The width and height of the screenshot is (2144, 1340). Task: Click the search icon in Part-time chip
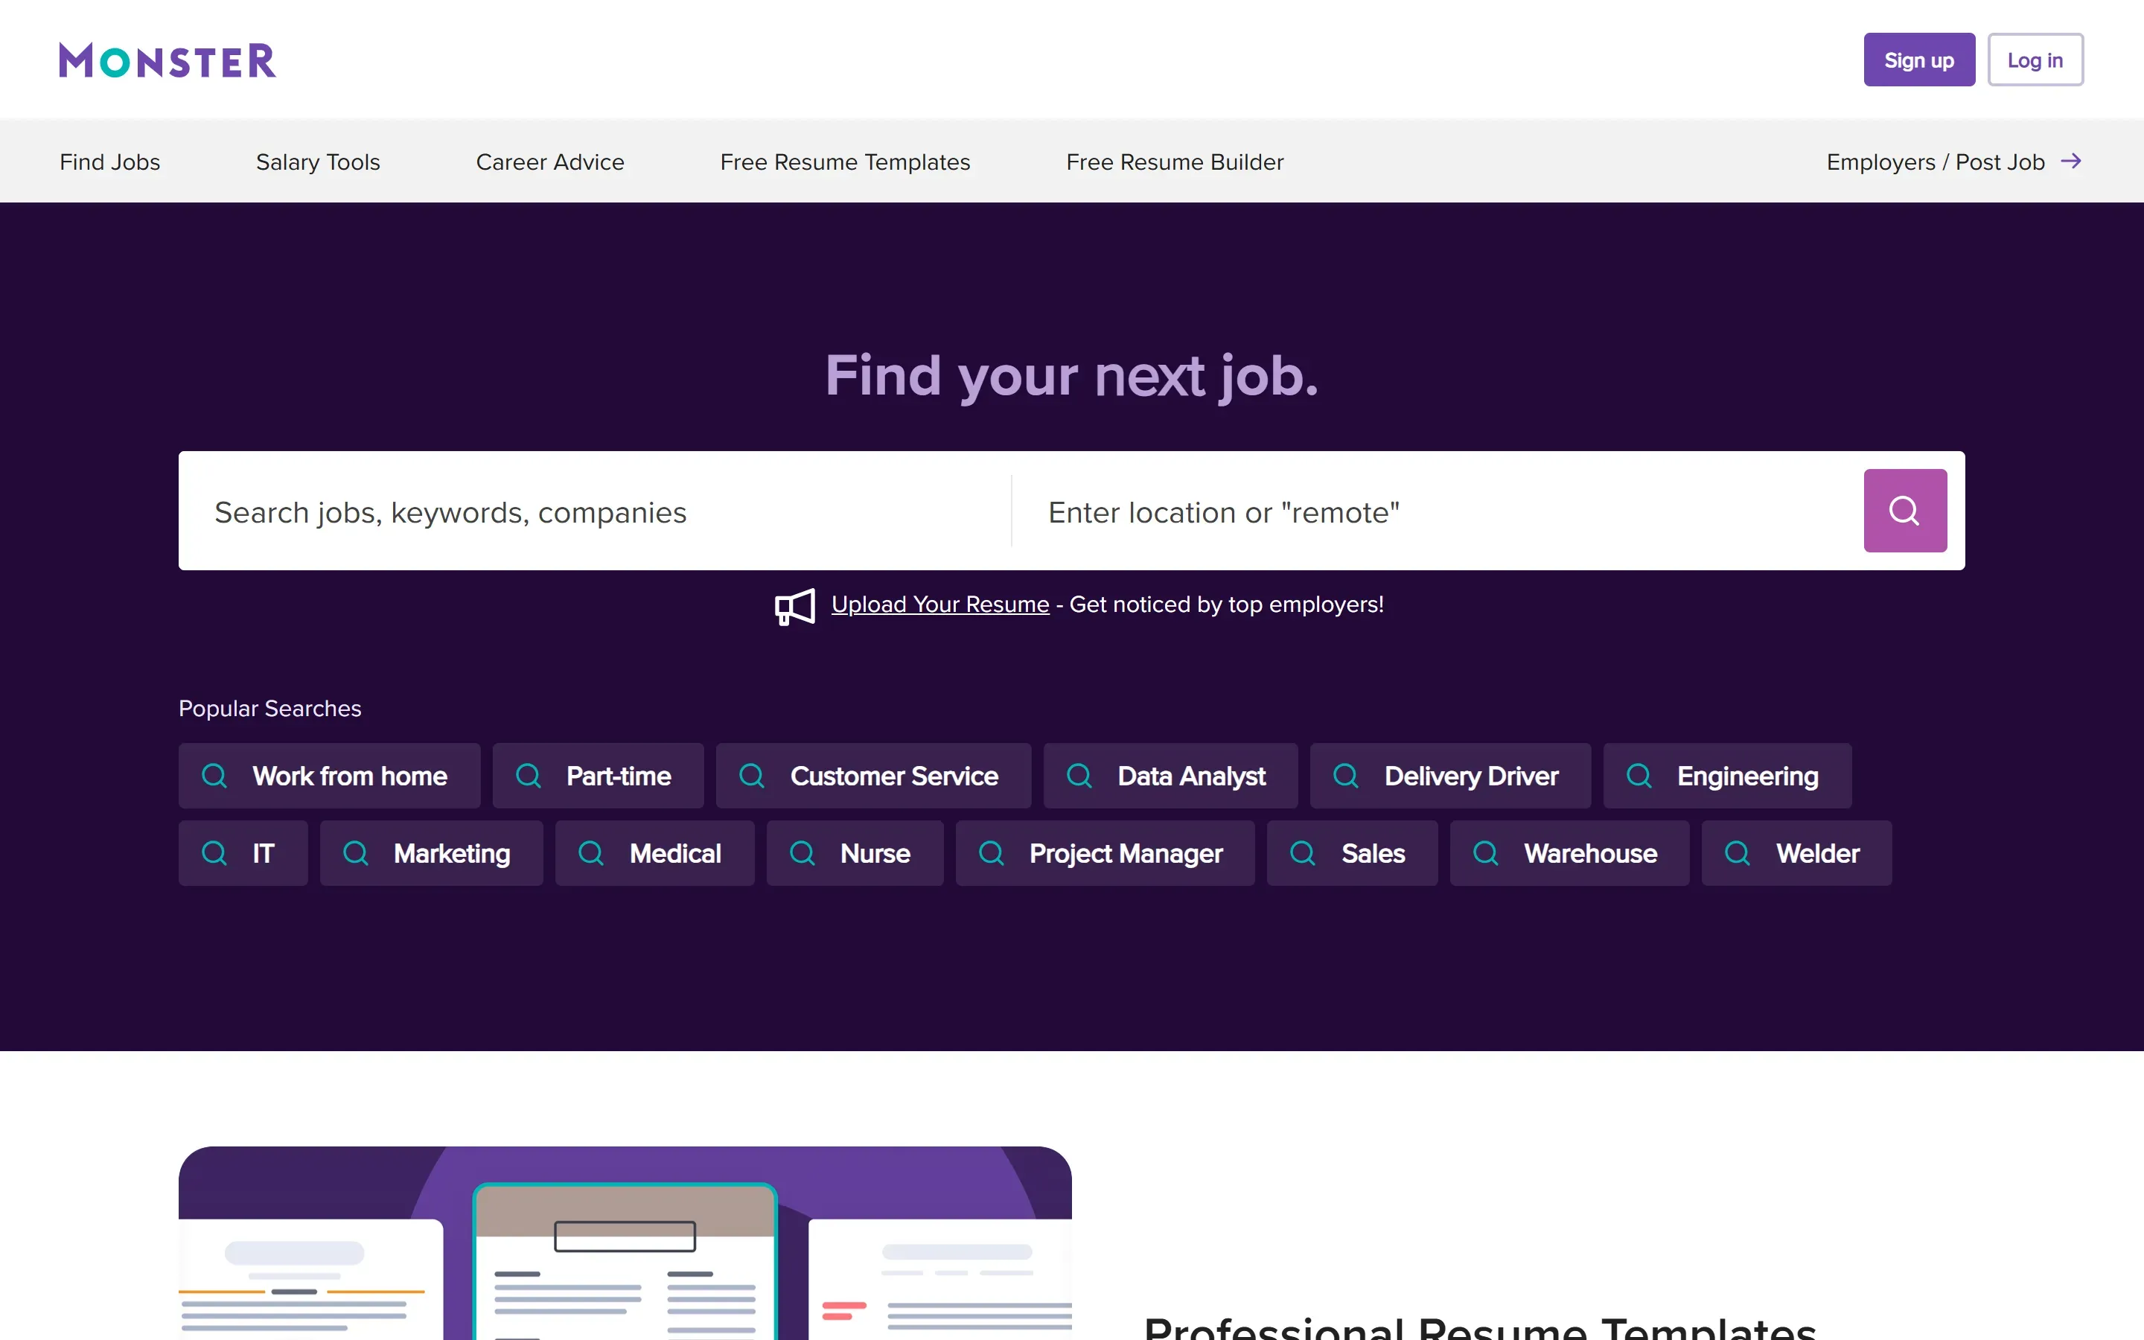528,776
